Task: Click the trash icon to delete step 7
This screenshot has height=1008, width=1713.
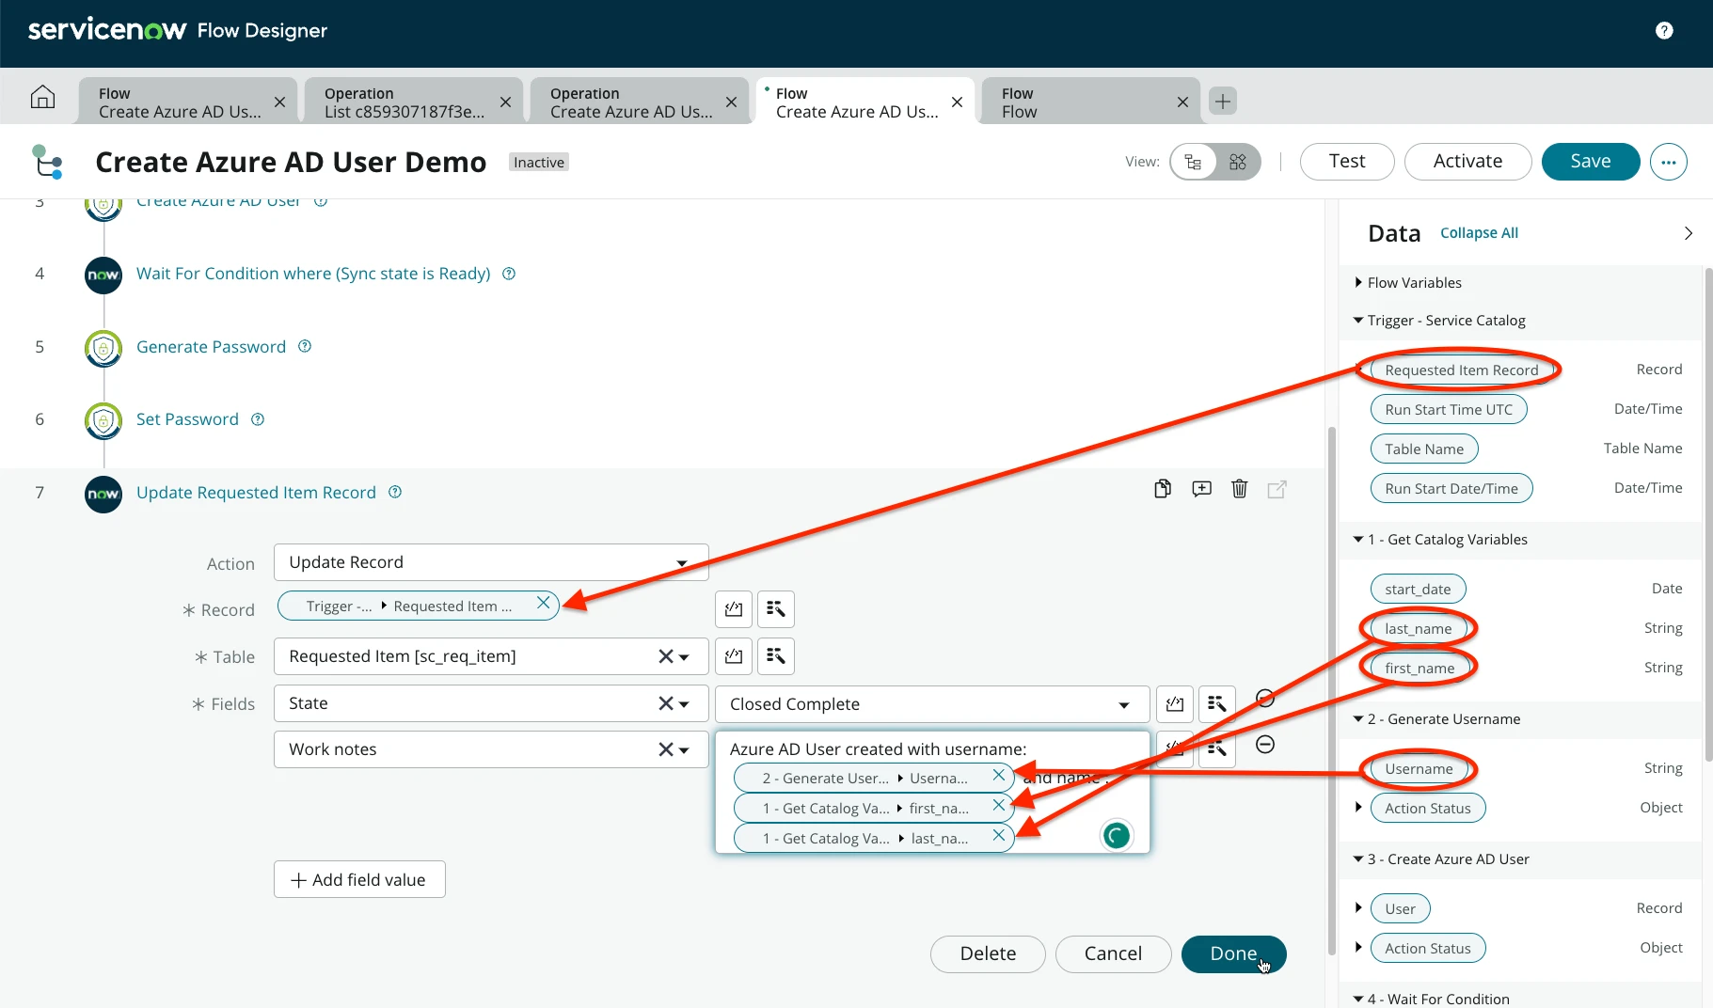Action: click(1239, 489)
